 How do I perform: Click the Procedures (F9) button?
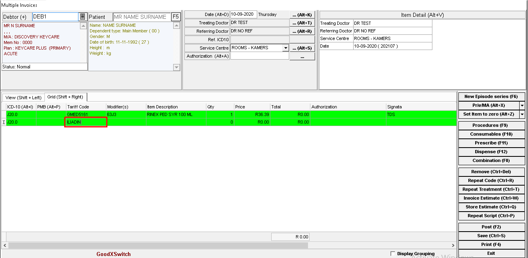(491, 125)
